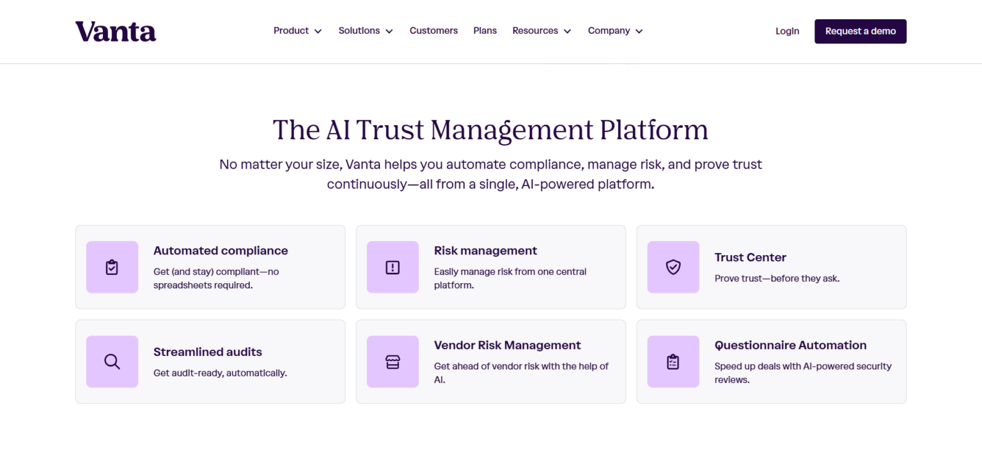Screen dimensions: 982x450
Task: Navigate to the Customers page
Action: (x=433, y=30)
